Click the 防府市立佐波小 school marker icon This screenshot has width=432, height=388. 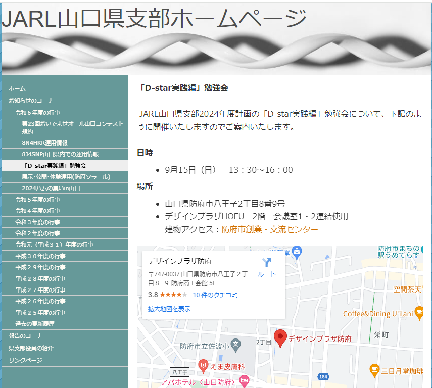point(235,345)
